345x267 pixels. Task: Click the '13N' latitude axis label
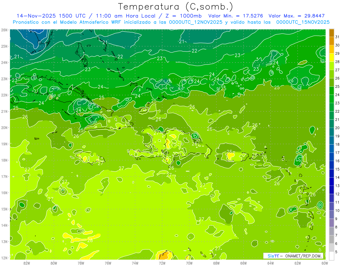point(5,241)
